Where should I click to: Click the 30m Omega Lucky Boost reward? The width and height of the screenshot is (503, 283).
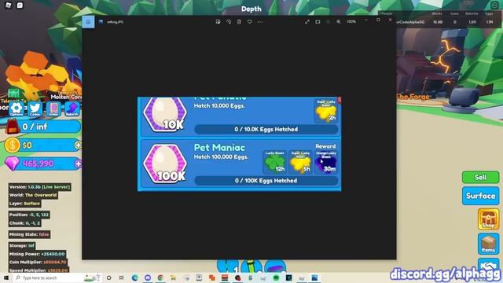click(x=326, y=162)
